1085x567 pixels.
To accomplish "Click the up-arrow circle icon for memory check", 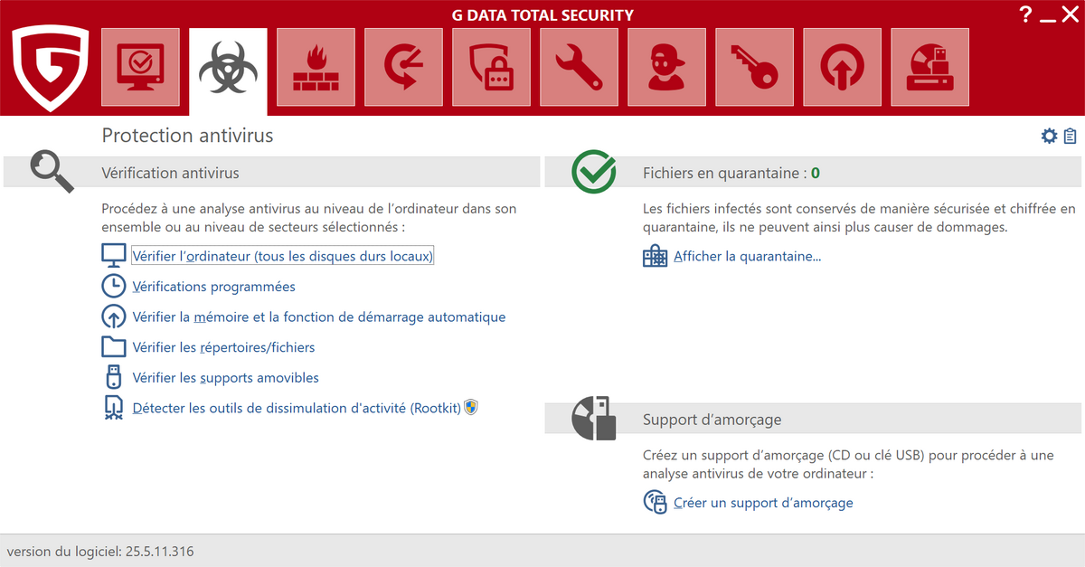I will coord(114,317).
